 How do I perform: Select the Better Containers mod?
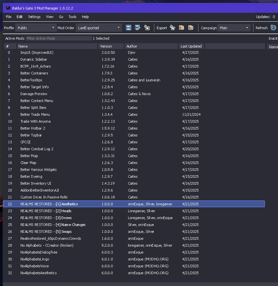(134, 73)
